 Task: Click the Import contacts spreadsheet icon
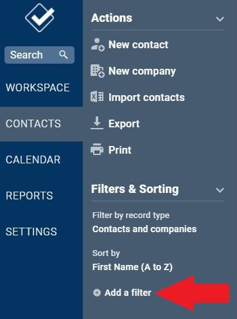point(97,96)
